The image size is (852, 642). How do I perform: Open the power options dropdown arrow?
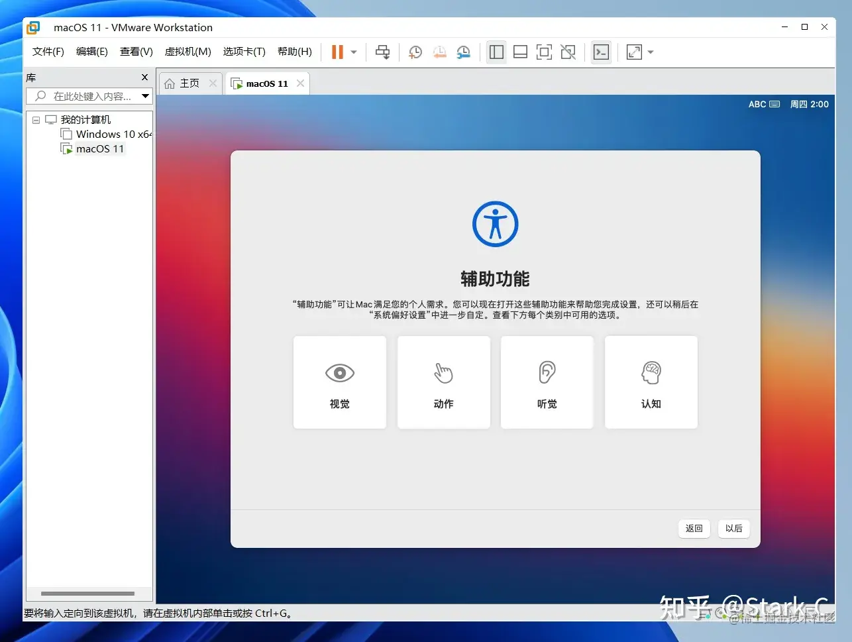[354, 52]
